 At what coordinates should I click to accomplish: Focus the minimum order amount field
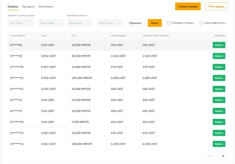pyautogui.click(x=21, y=23)
